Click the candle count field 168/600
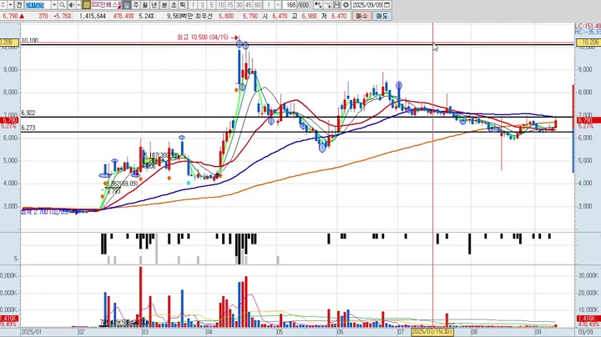The image size is (601, 337). (296, 5)
